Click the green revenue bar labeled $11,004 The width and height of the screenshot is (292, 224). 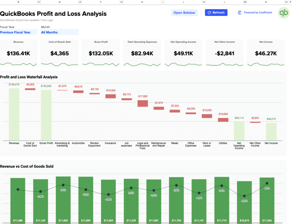[x=108, y=201]
